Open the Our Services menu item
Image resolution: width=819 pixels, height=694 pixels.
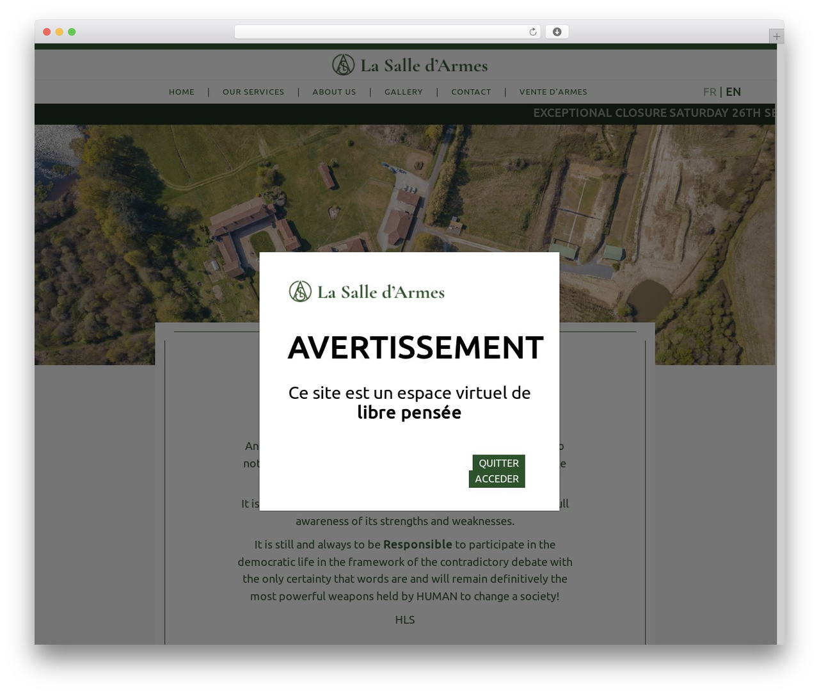coord(253,92)
